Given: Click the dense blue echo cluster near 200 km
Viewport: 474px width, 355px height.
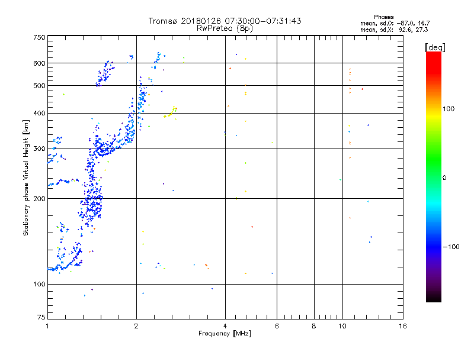Looking at the screenshot, I should click(92, 201).
